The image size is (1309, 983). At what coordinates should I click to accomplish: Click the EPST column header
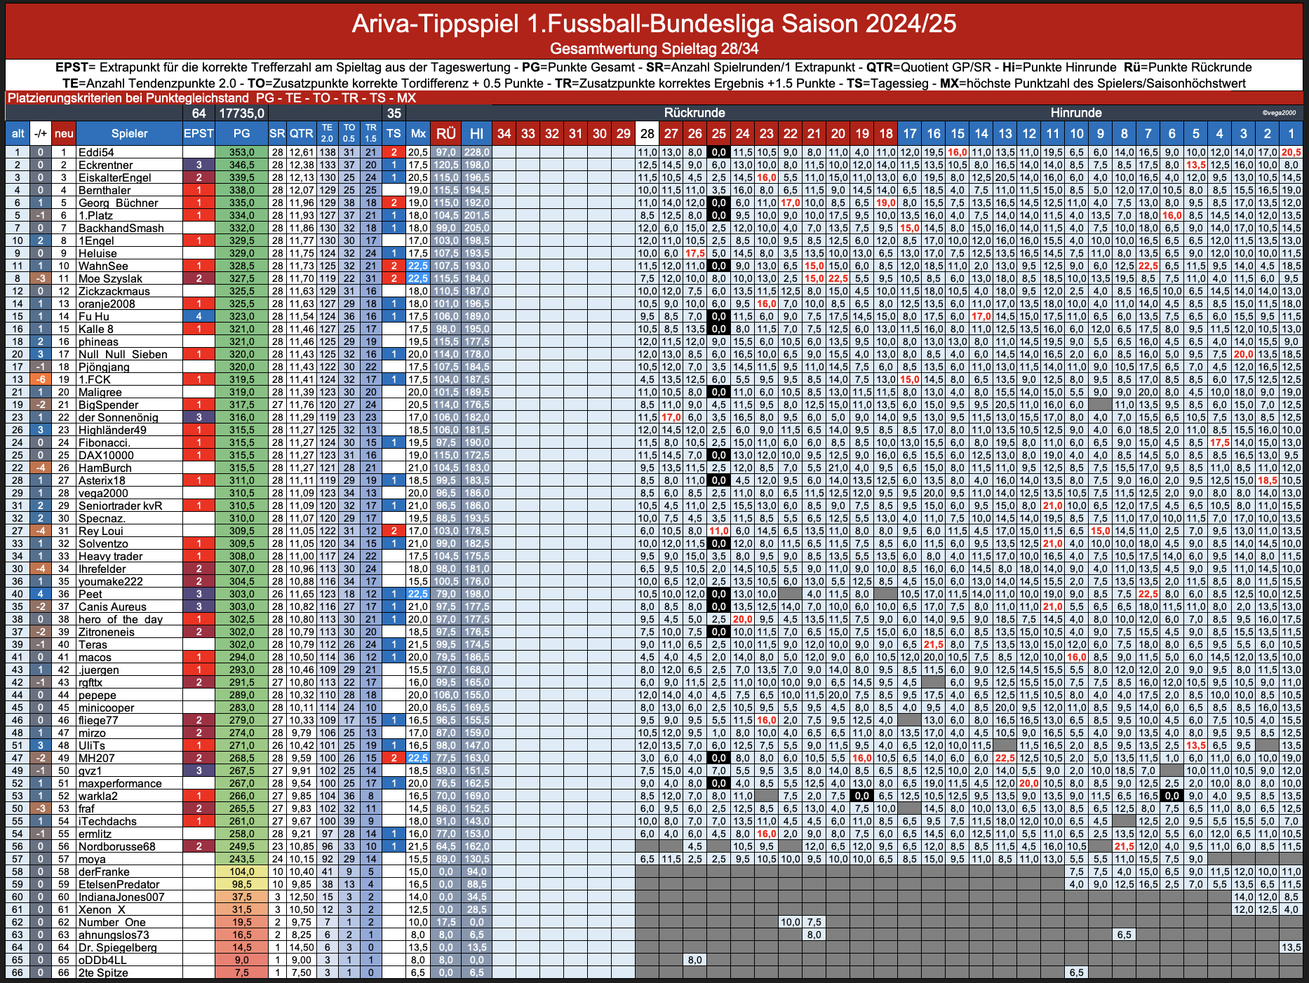199,133
